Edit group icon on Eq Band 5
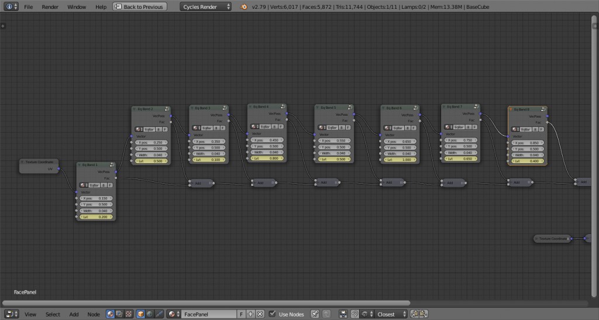 coord(350,108)
